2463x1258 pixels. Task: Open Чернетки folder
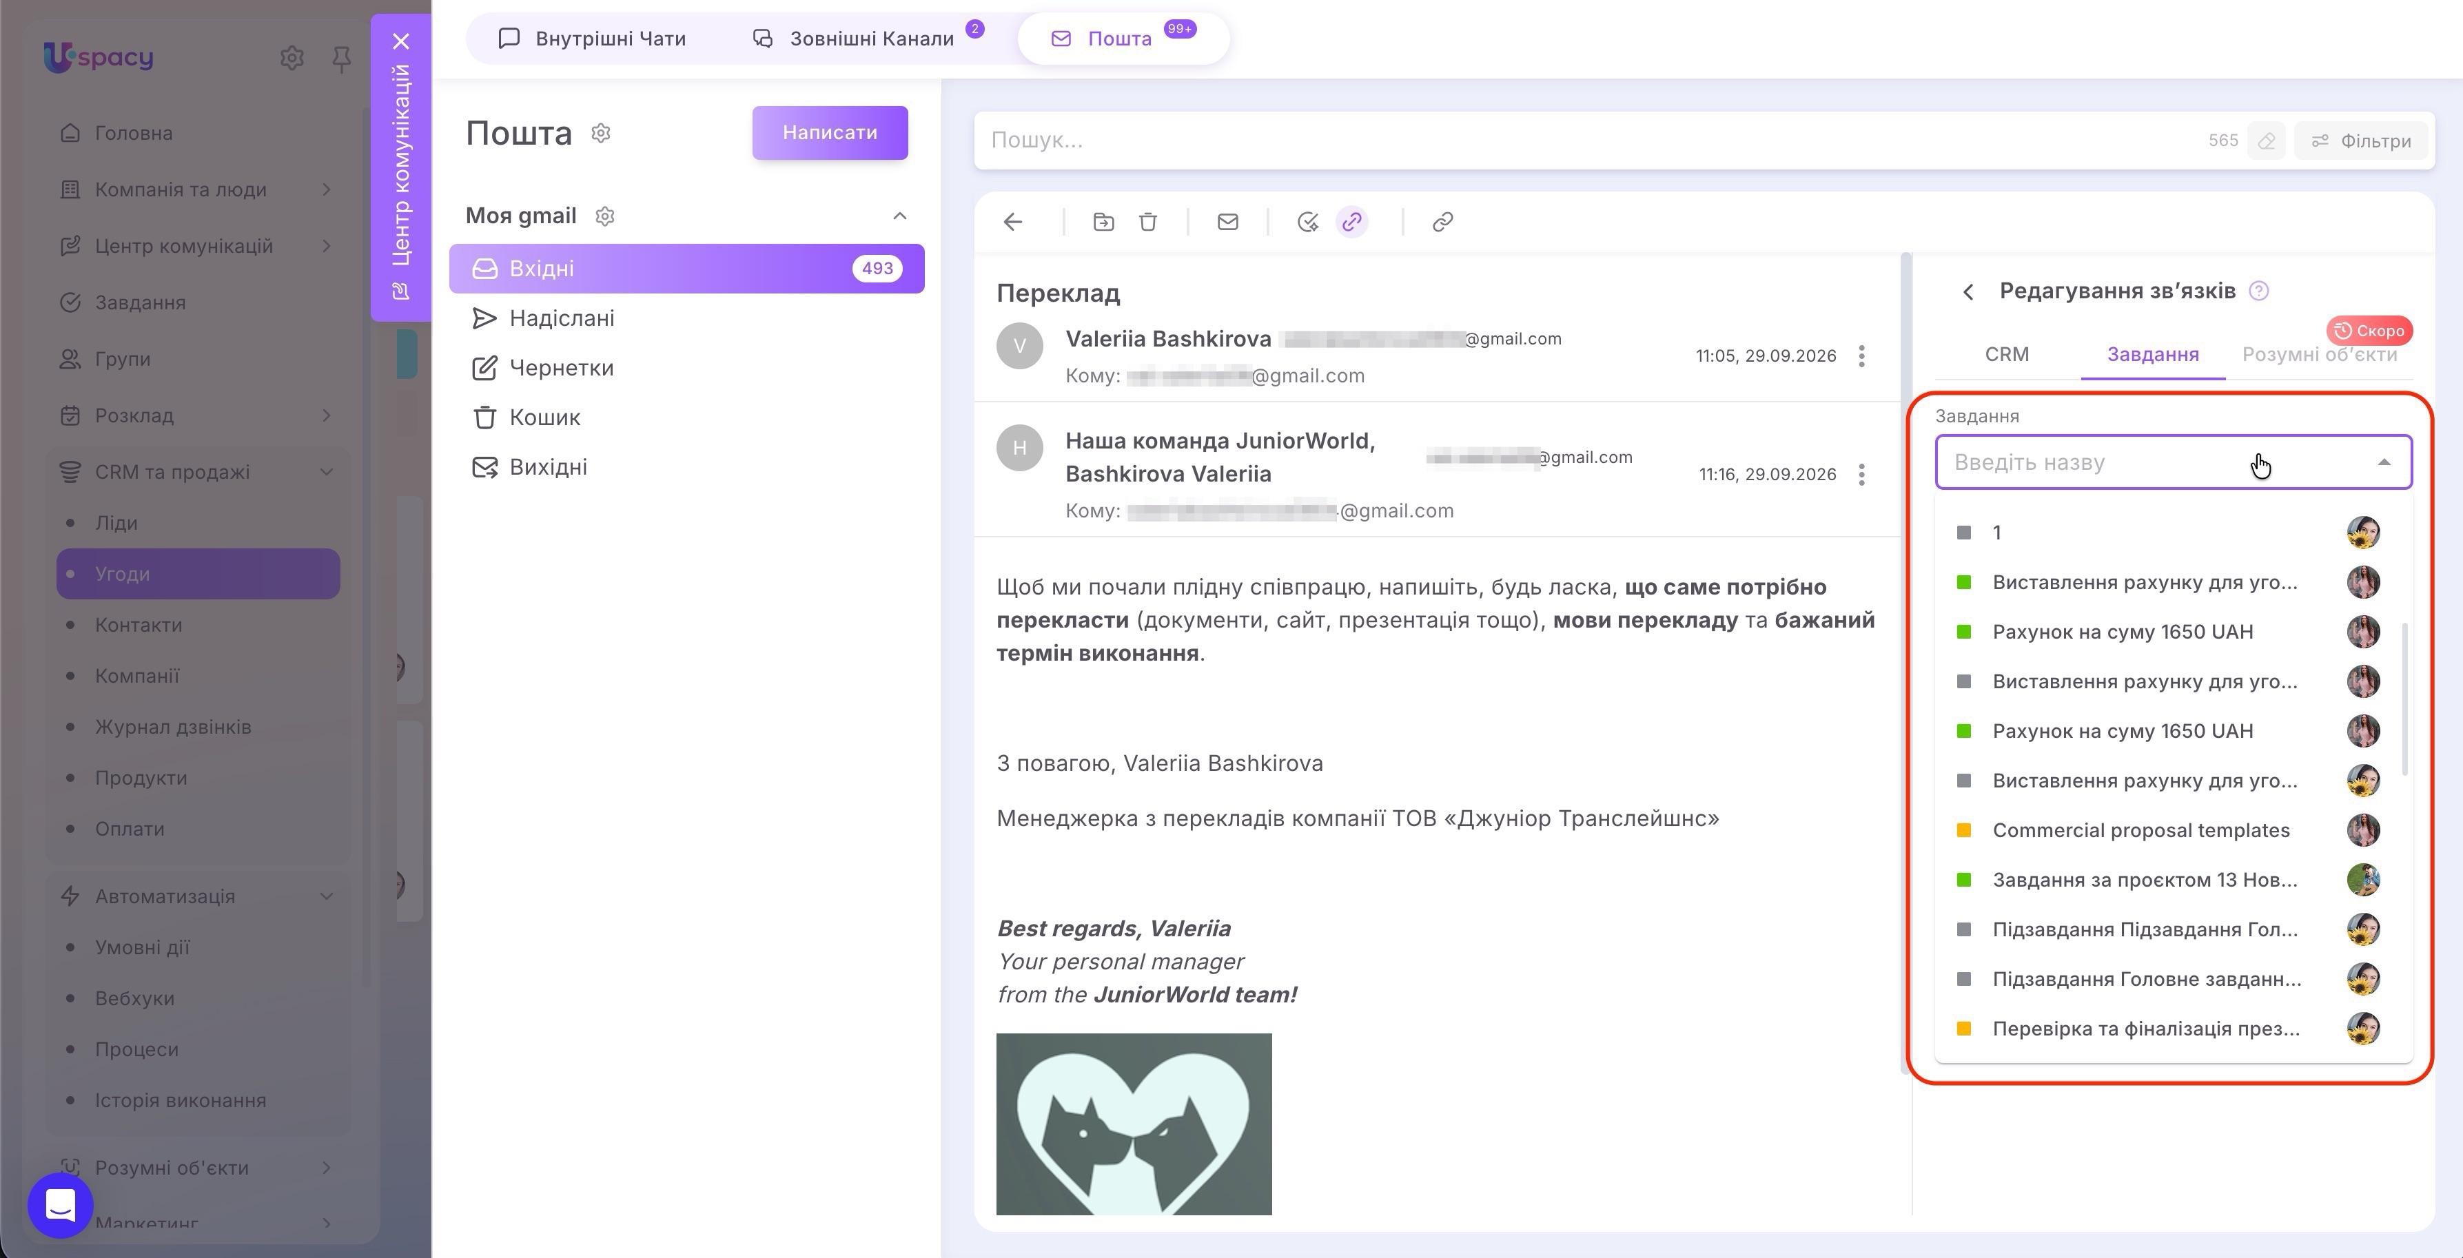[686, 368]
